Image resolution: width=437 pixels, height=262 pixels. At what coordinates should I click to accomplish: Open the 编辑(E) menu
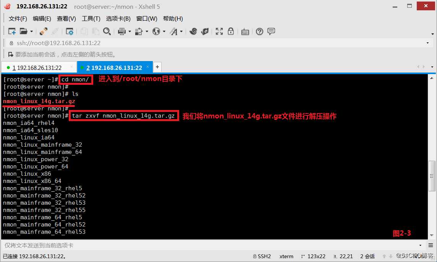tap(42, 19)
